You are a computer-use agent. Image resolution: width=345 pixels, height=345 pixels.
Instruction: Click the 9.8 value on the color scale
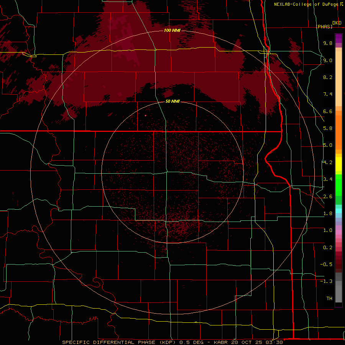click(328, 43)
